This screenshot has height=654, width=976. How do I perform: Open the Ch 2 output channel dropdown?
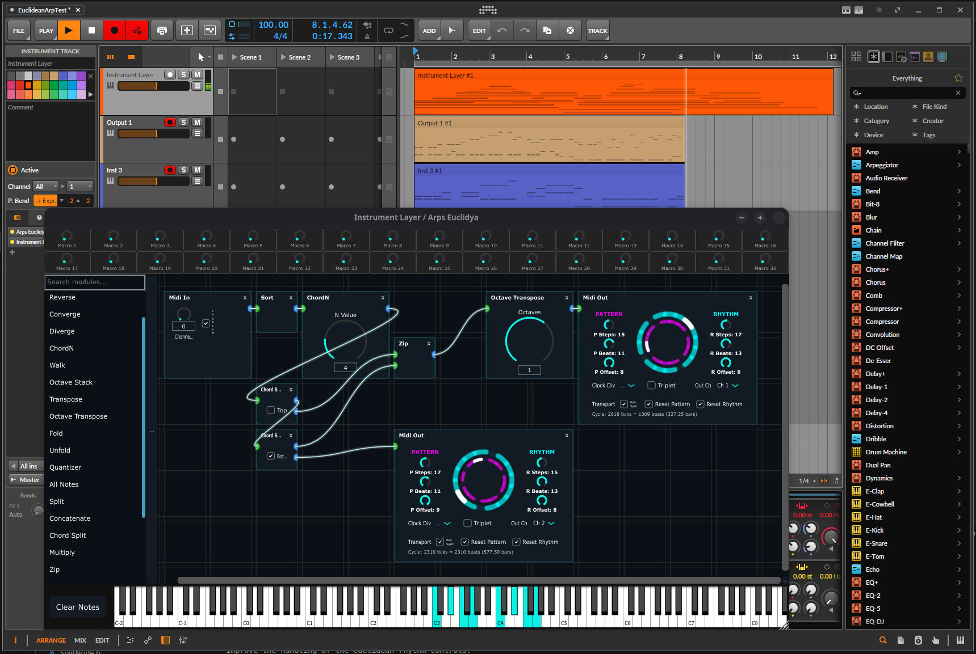click(543, 523)
